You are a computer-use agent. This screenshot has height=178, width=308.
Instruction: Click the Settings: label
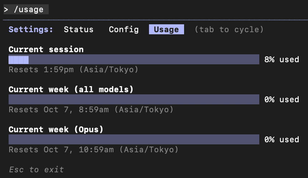click(x=31, y=29)
